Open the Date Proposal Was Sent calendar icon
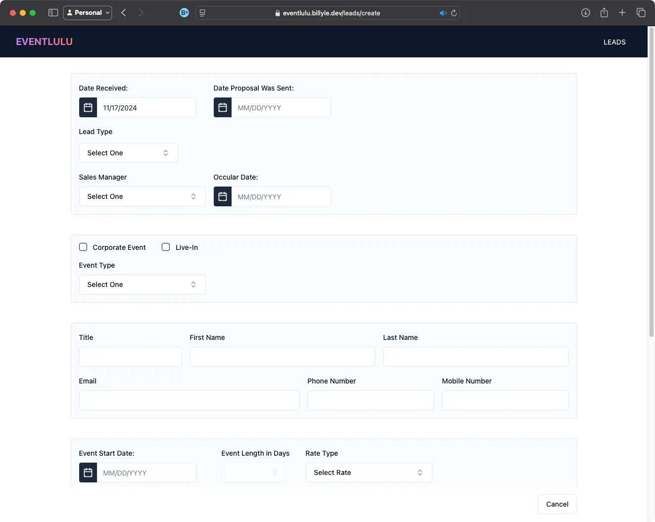This screenshot has height=522, width=655. pos(222,107)
